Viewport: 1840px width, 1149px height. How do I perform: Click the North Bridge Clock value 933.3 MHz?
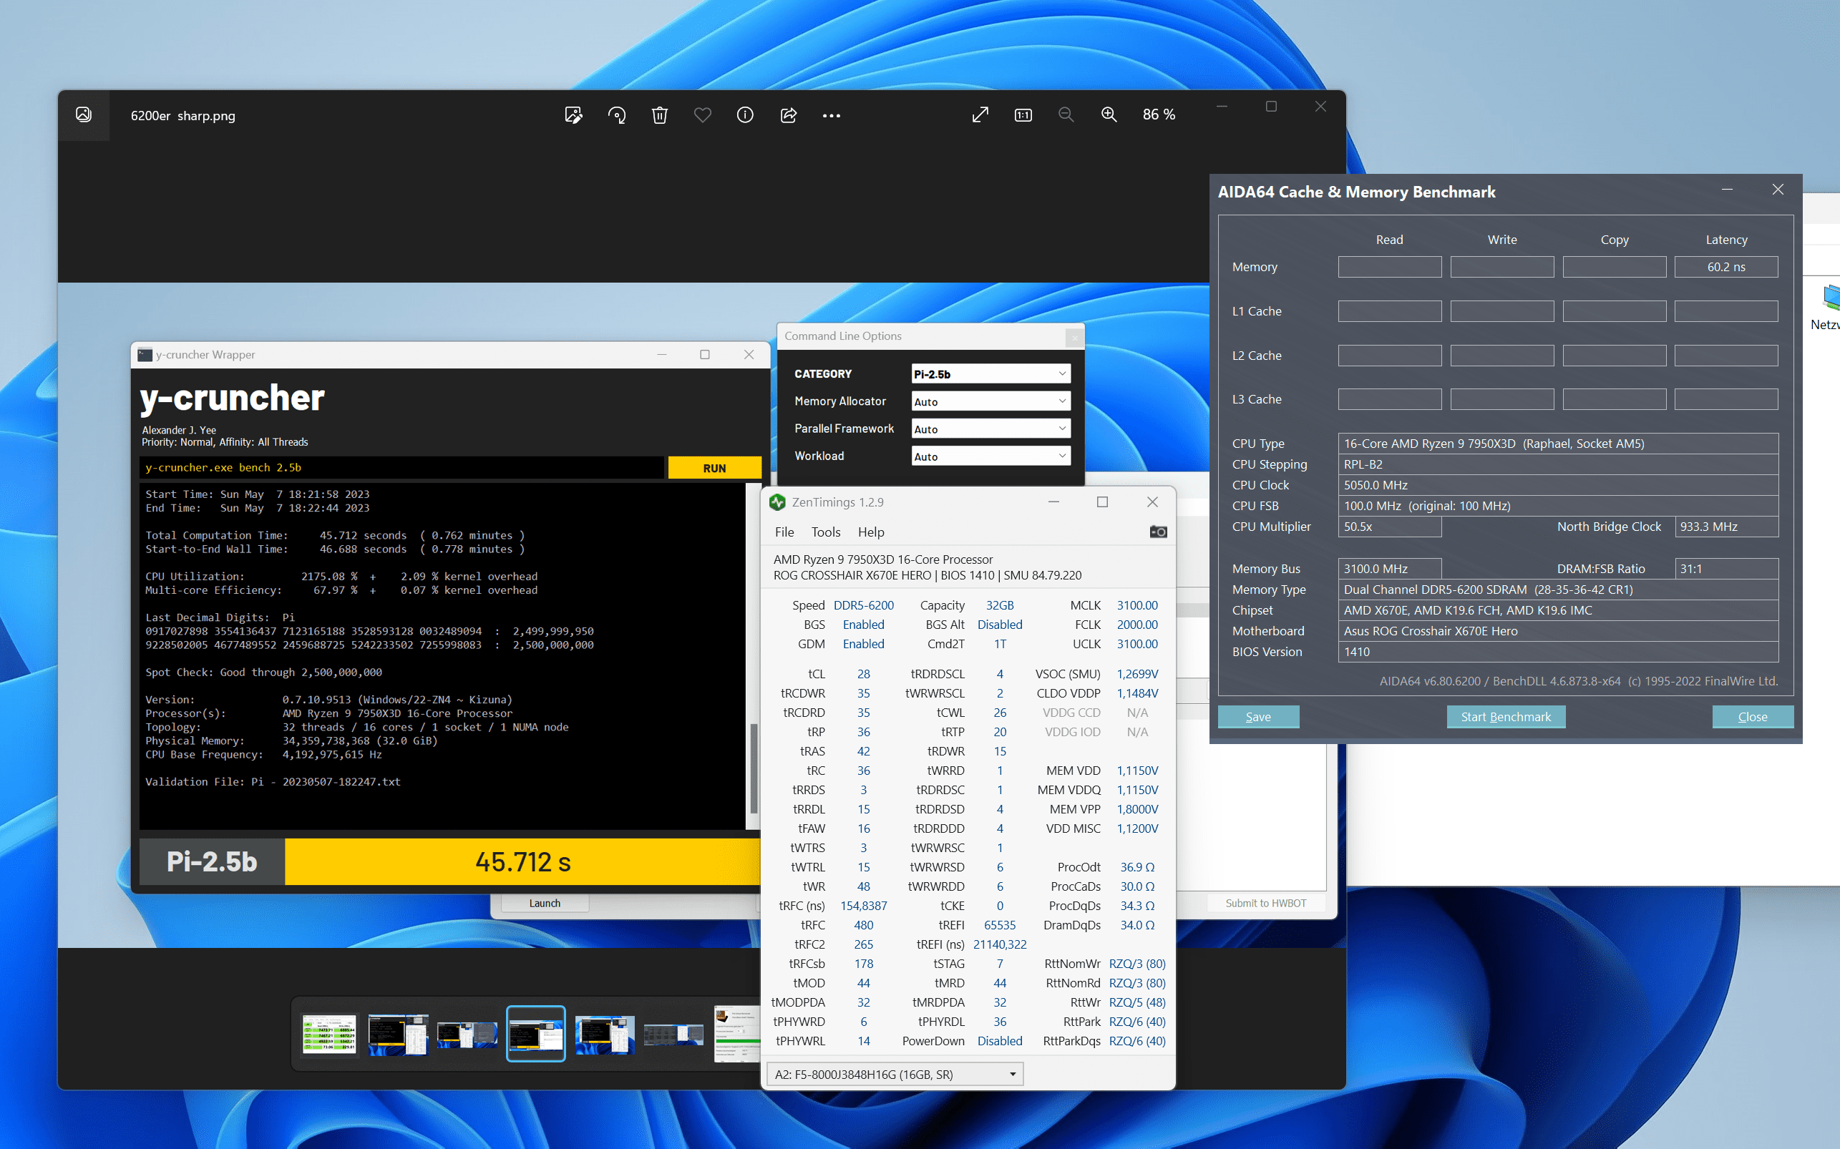point(1726,527)
